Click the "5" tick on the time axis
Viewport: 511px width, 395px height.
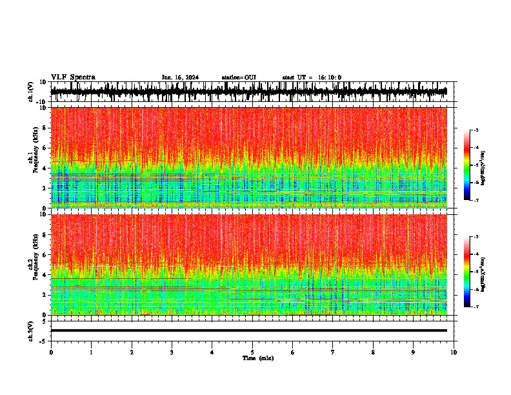252,352
